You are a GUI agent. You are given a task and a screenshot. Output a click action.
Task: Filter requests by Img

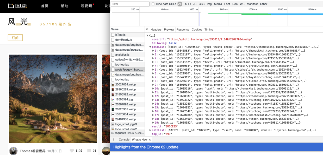point(209,4)
